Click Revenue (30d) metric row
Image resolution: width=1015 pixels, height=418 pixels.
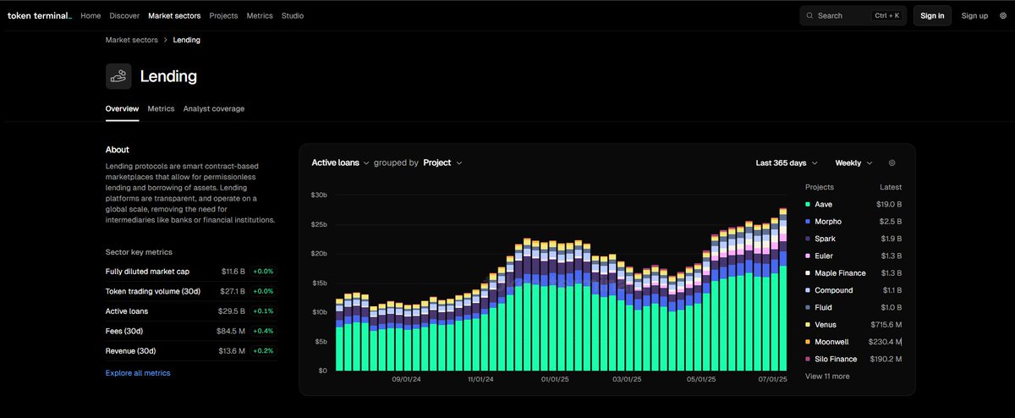pos(191,350)
